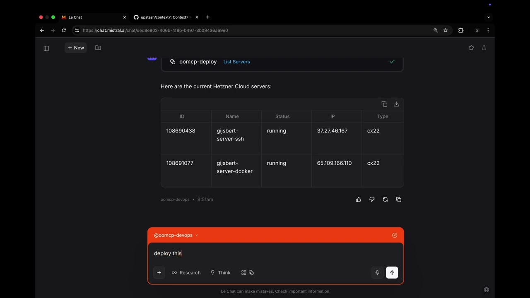Open the List Servers tool call link
This screenshot has height=298, width=530.
(236, 62)
